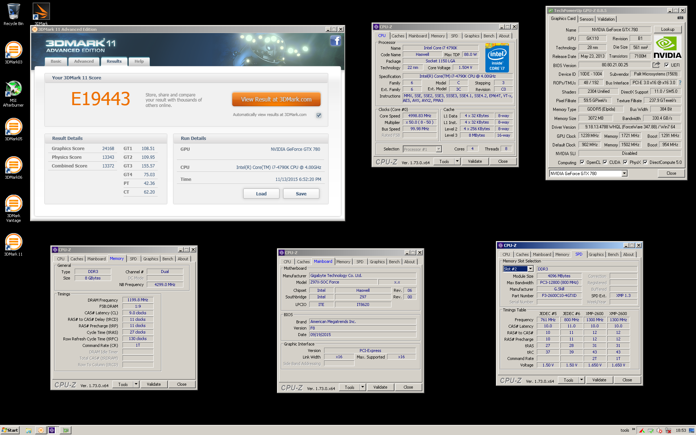This screenshot has height=435, width=696.
Task: Click the MSI Afterburner tray icon
Action: pyautogui.click(x=642, y=431)
